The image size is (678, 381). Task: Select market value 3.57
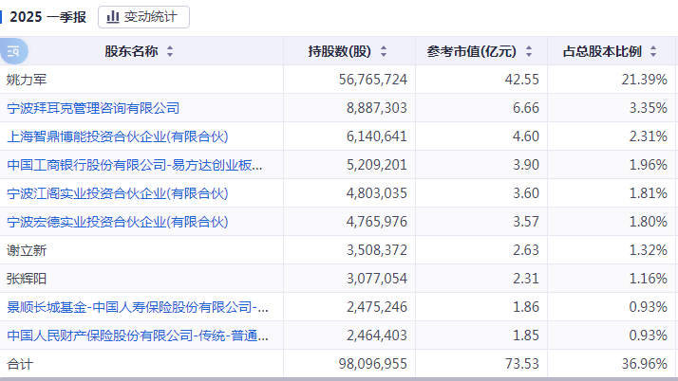[526, 222]
